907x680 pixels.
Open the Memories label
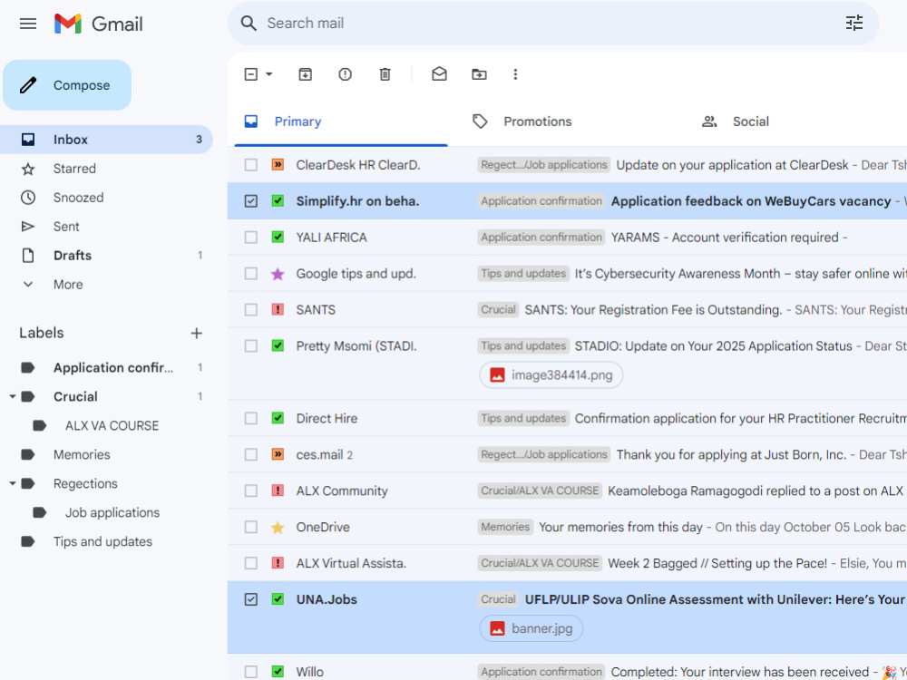coord(82,454)
